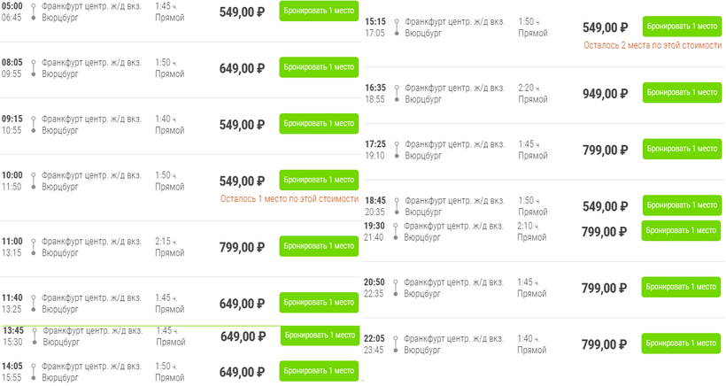Book the 11:00 trip priced 799,00 ₽

(x=319, y=246)
